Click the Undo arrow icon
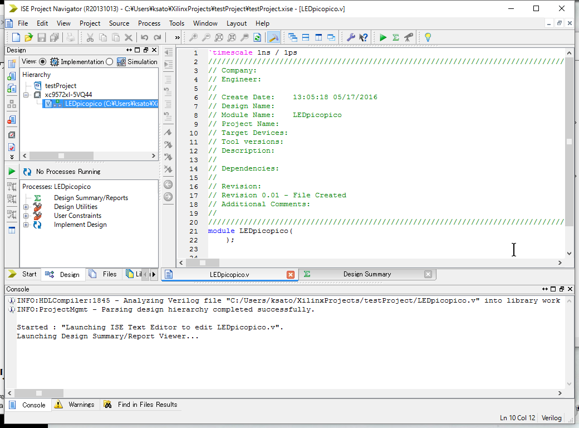The image size is (579, 428). tap(144, 37)
